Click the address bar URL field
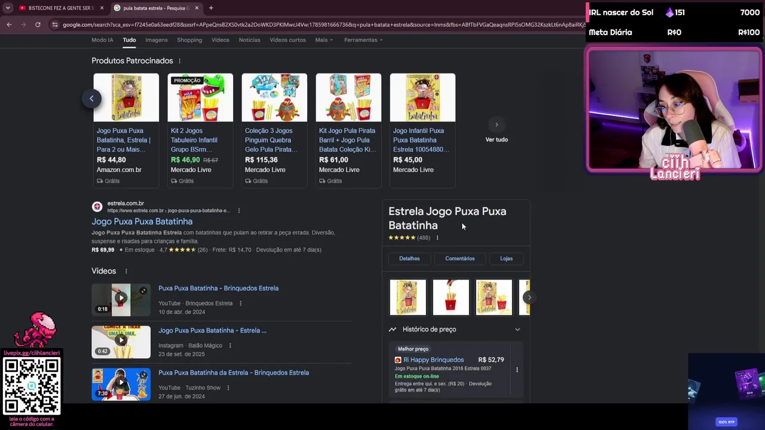This screenshot has height=430, width=765. 323,24
